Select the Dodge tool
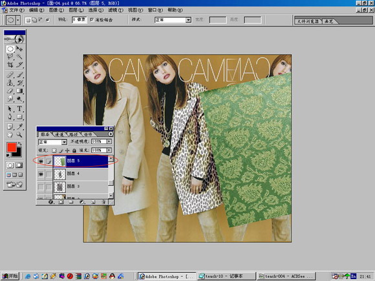 coord(19,99)
